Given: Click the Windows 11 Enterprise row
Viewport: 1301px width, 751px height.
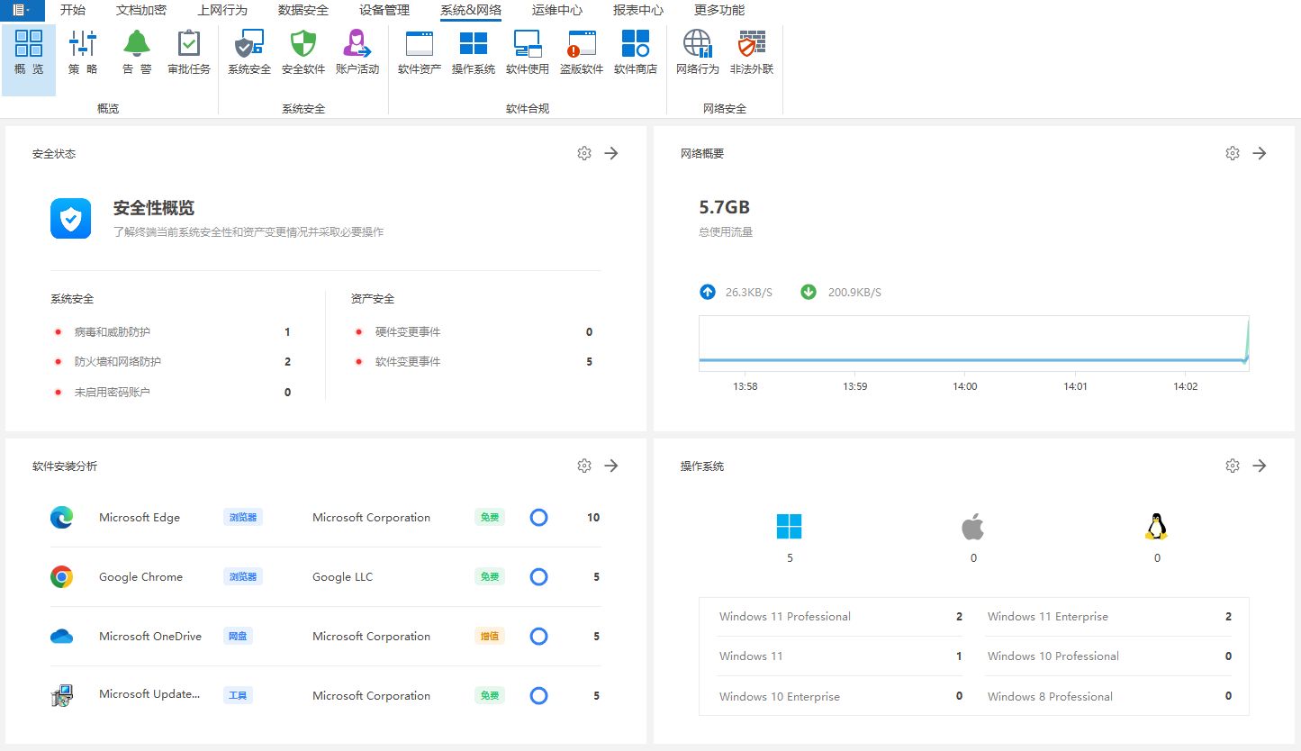Looking at the screenshot, I should (1109, 617).
